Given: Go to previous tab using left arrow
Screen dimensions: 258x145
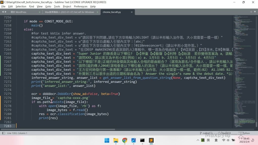Looking at the screenshot, I should 3,12.
